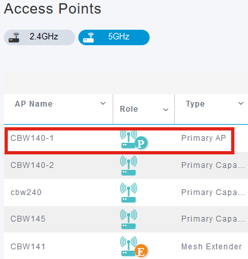The width and height of the screenshot is (248, 259).
Task: Sort by the Type column header
Action: click(x=195, y=104)
